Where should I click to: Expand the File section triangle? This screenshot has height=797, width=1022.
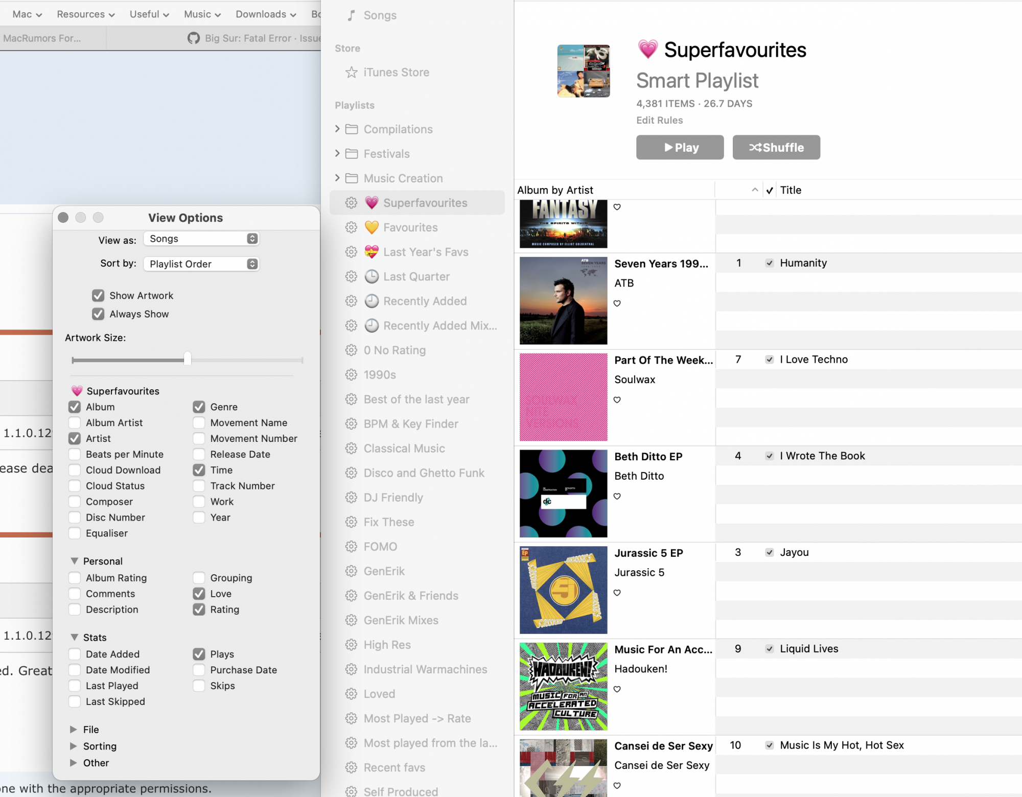74,730
